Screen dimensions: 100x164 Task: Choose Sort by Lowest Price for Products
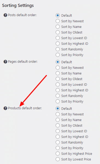coord(58,159)
